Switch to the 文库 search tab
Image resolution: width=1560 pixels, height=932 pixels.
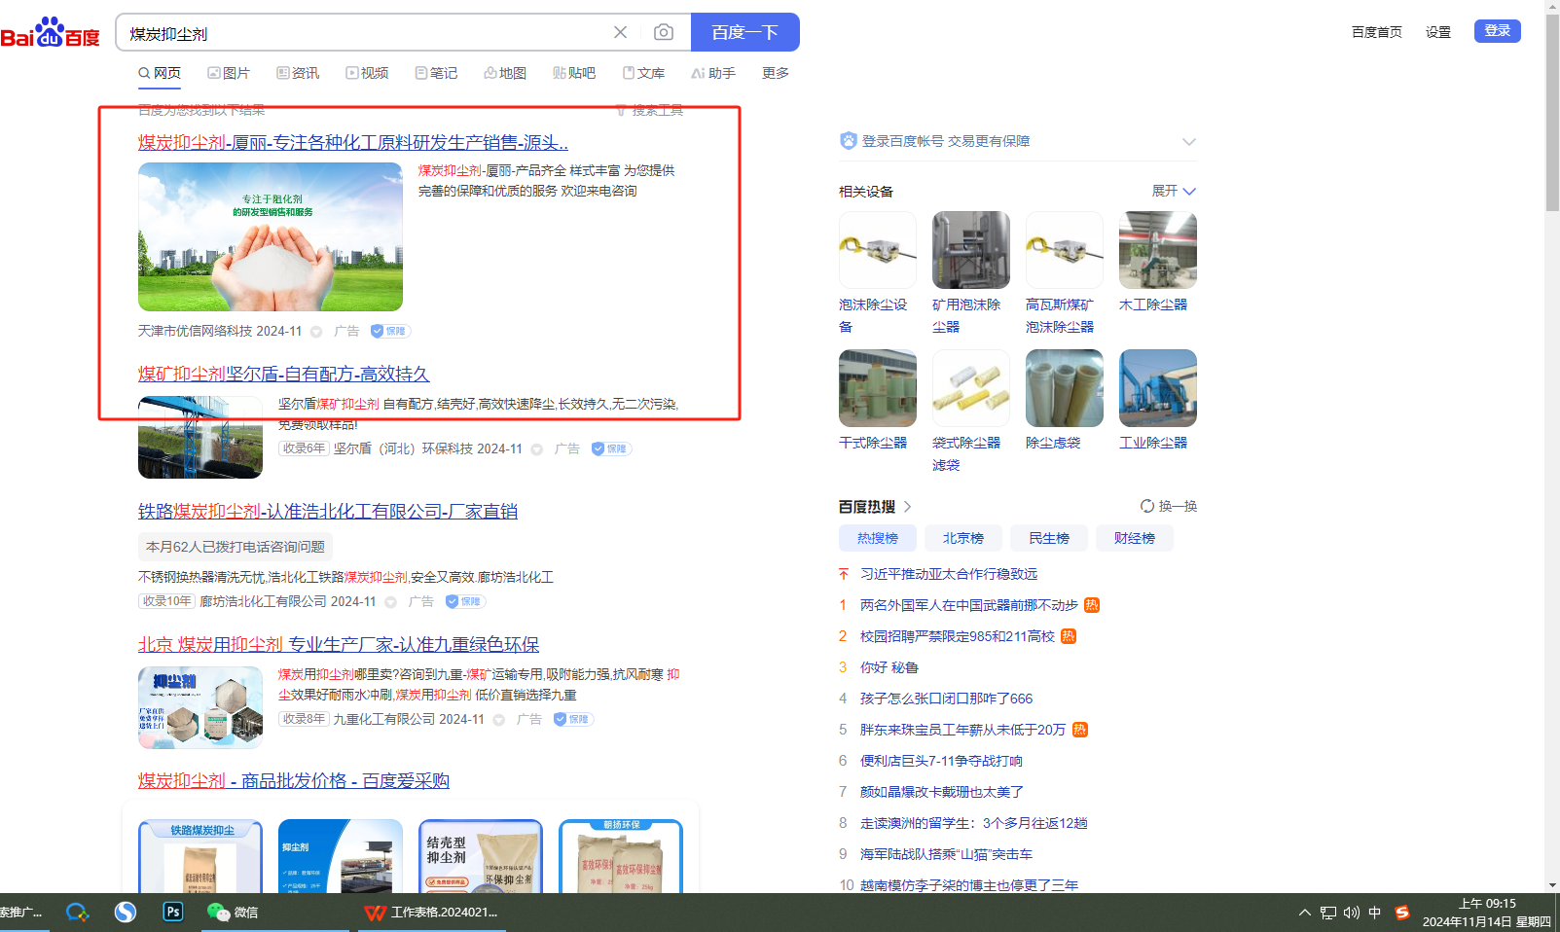[x=643, y=73]
